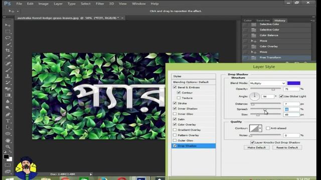
Task: Uncheck the Satin effect
Action: point(175,119)
